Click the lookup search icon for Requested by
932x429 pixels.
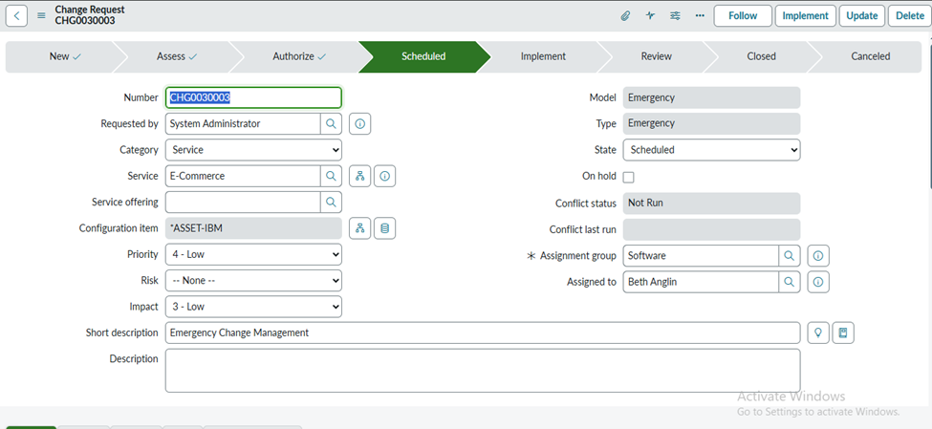pyautogui.click(x=331, y=124)
